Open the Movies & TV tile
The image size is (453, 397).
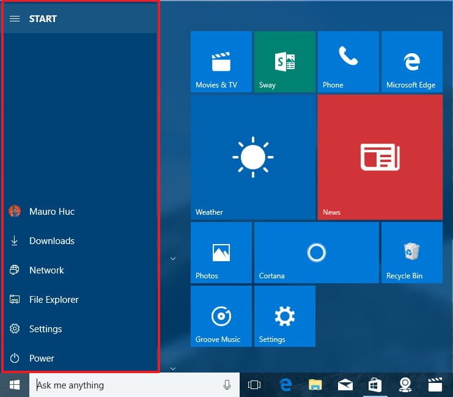[221, 62]
